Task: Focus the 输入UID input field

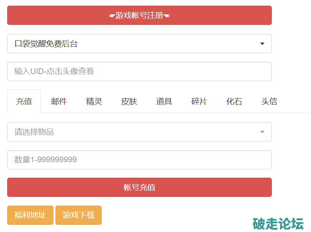Action: coord(139,71)
